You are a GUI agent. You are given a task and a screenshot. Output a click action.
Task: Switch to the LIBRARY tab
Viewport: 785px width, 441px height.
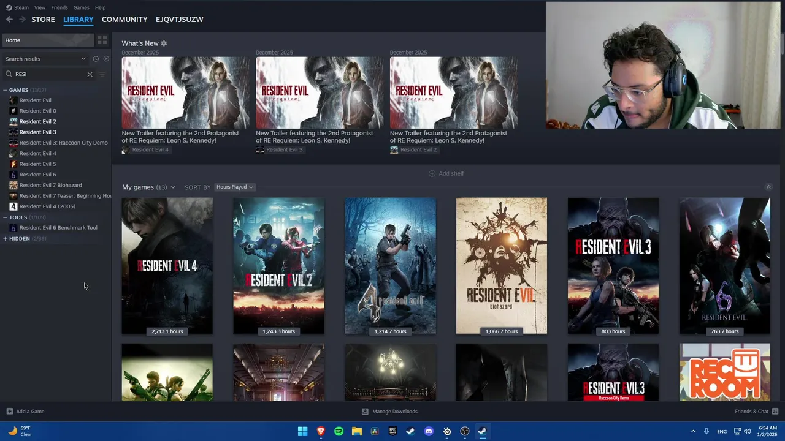pyautogui.click(x=78, y=20)
